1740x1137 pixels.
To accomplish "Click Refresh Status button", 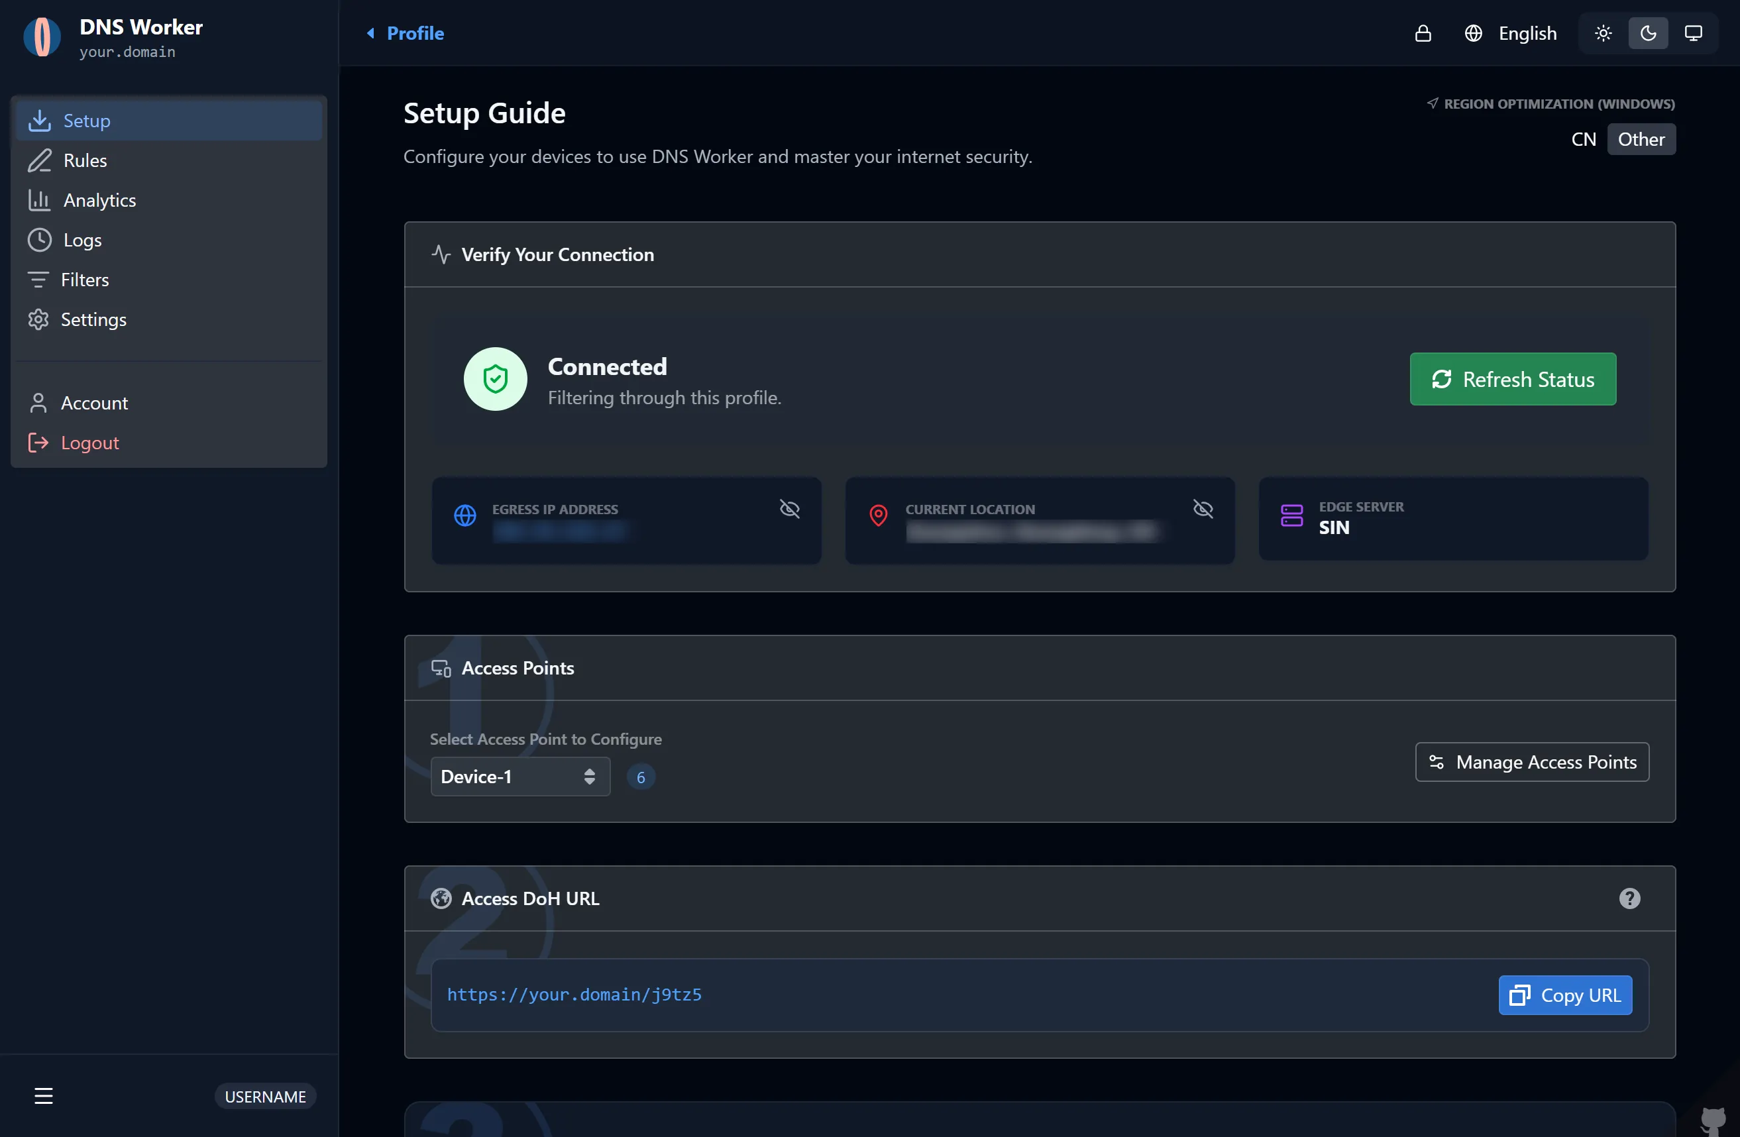I will pos(1513,379).
